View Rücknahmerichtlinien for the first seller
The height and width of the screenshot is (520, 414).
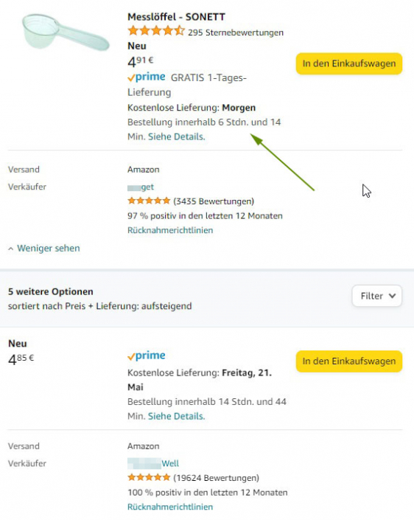170,230
